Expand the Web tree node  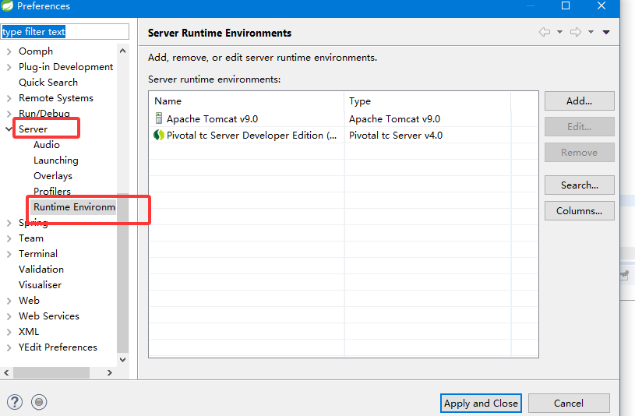point(9,301)
